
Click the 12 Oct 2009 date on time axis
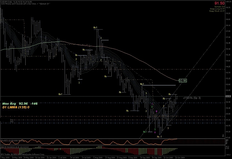[168, 158]
